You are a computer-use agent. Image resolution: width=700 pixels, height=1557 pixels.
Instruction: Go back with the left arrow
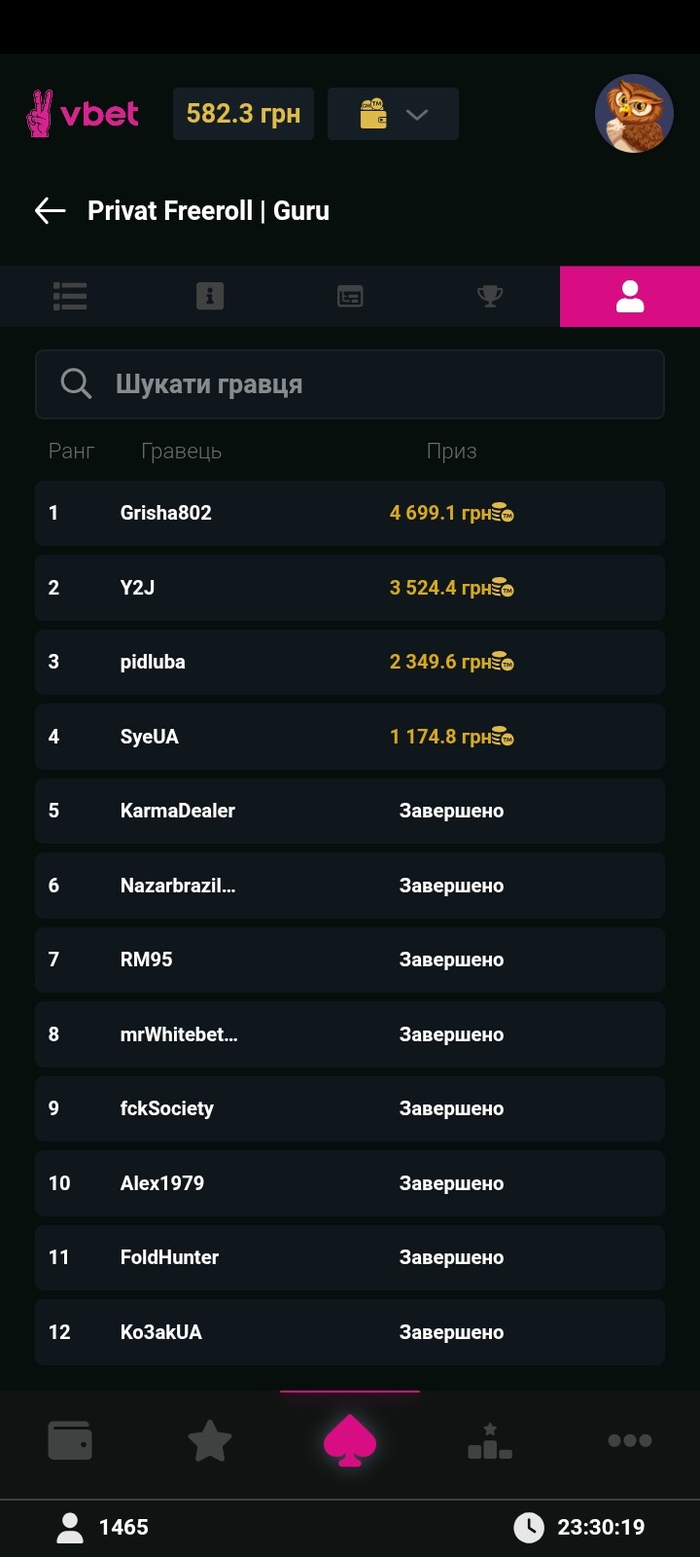(x=50, y=210)
